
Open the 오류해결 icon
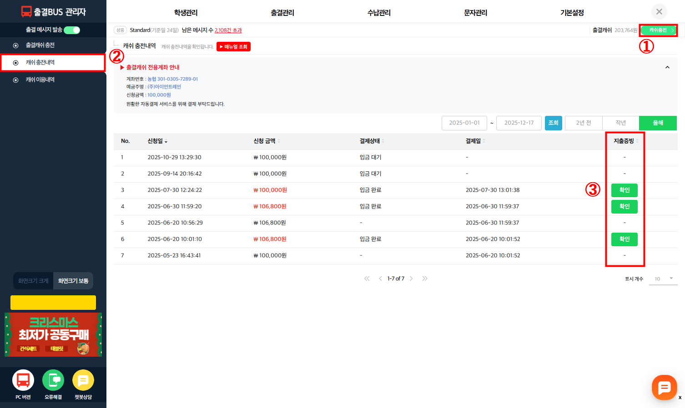(x=53, y=380)
